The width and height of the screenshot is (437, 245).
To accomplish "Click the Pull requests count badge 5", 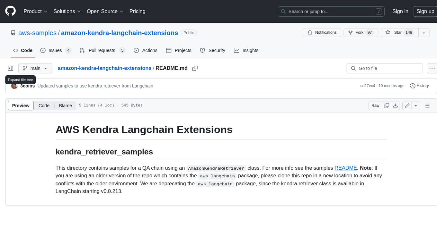I will [x=122, y=50].
